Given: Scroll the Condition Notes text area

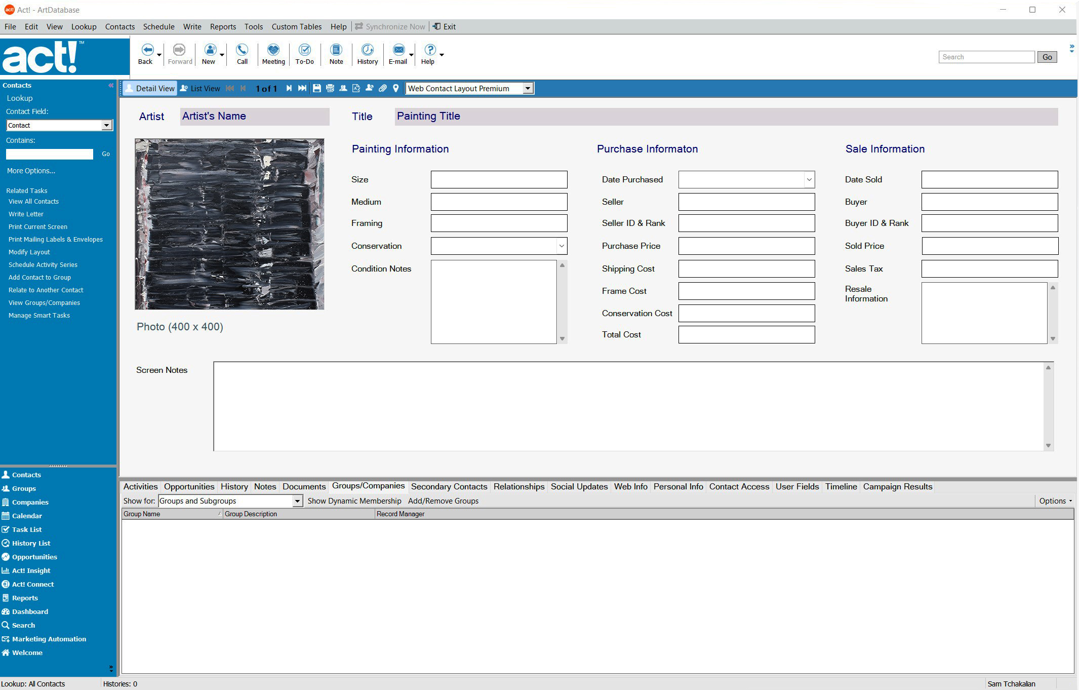Looking at the screenshot, I should point(563,338).
